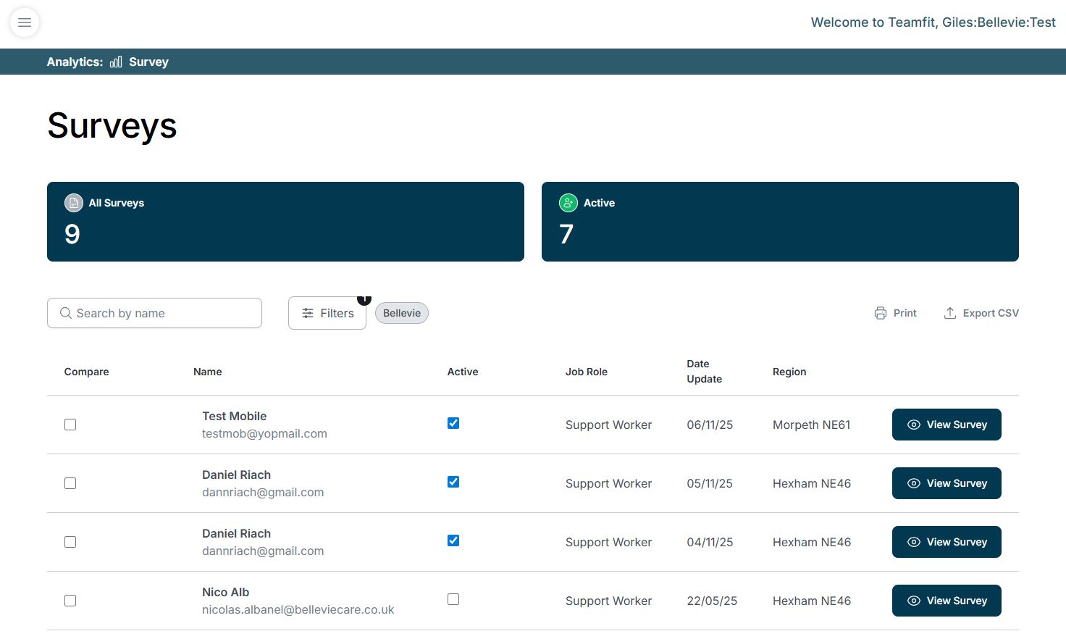Select the Survey breadcrumb item
This screenshot has width=1066, height=639.
148,62
